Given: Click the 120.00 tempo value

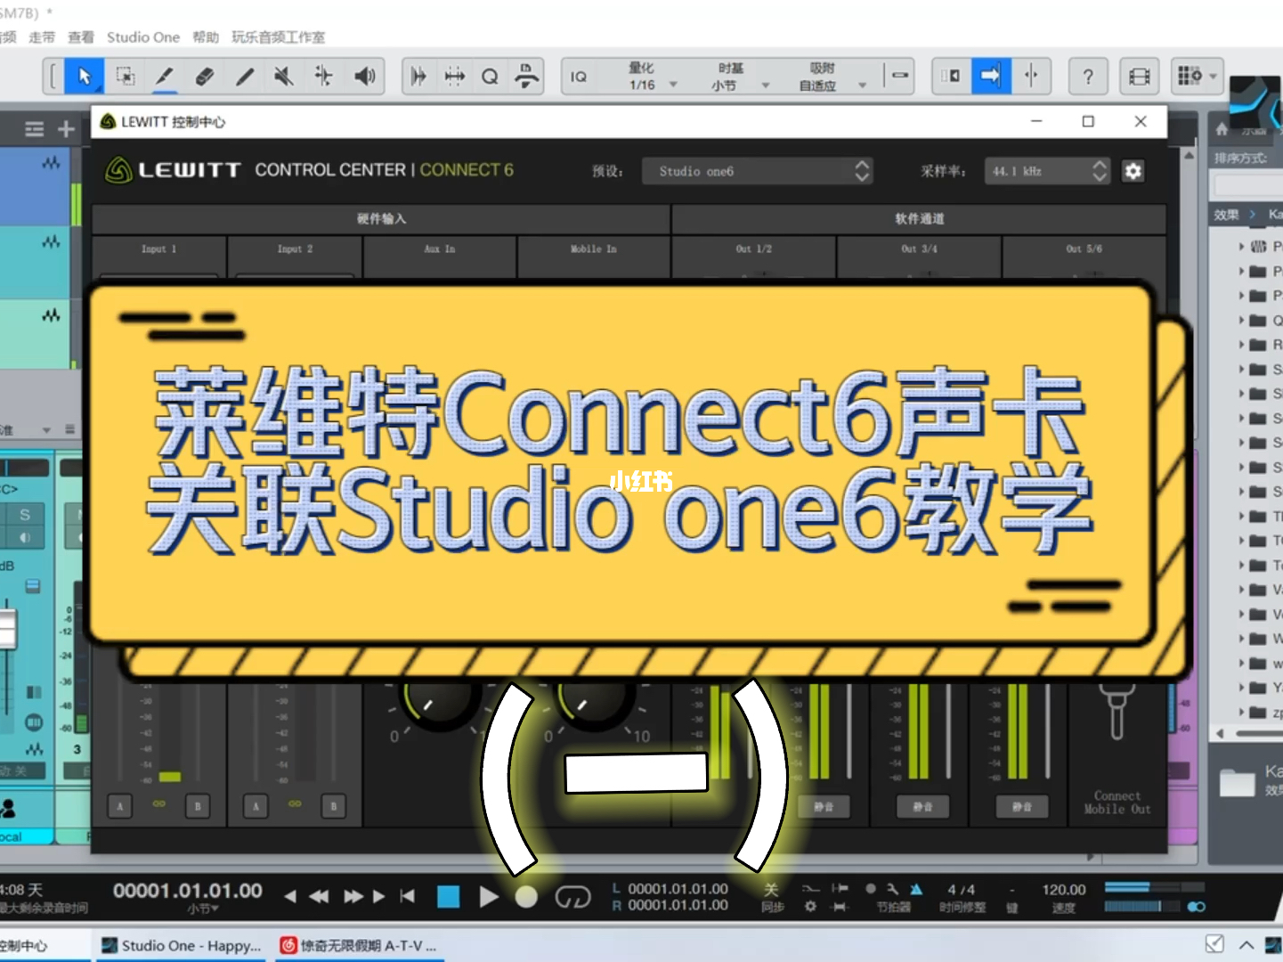Looking at the screenshot, I should [x=1064, y=890].
